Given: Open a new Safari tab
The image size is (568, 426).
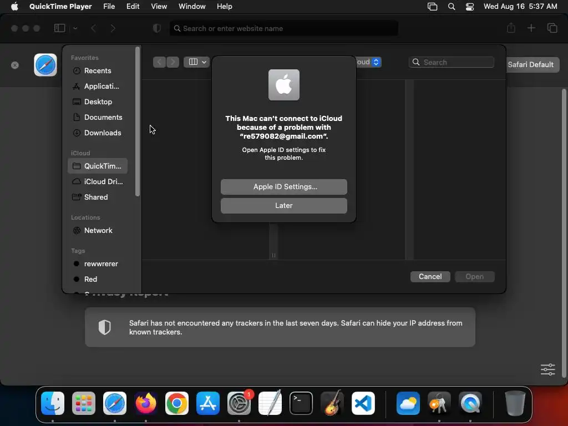Looking at the screenshot, I should point(531,28).
